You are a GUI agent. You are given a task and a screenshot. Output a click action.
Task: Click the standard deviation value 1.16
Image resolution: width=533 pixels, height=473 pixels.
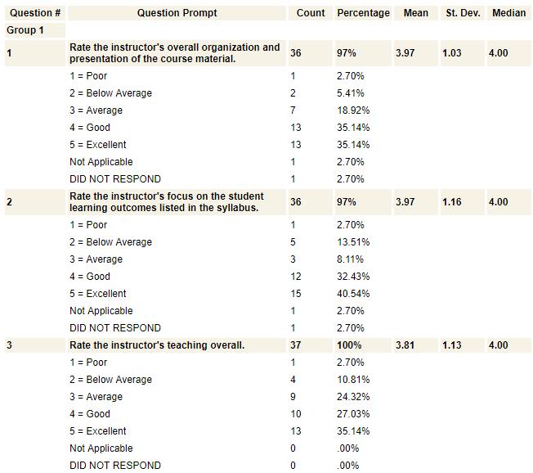pos(452,202)
